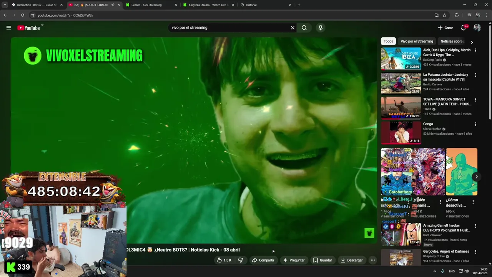
Task: Open the YouTube hamburger guide menu
Action: (8, 28)
